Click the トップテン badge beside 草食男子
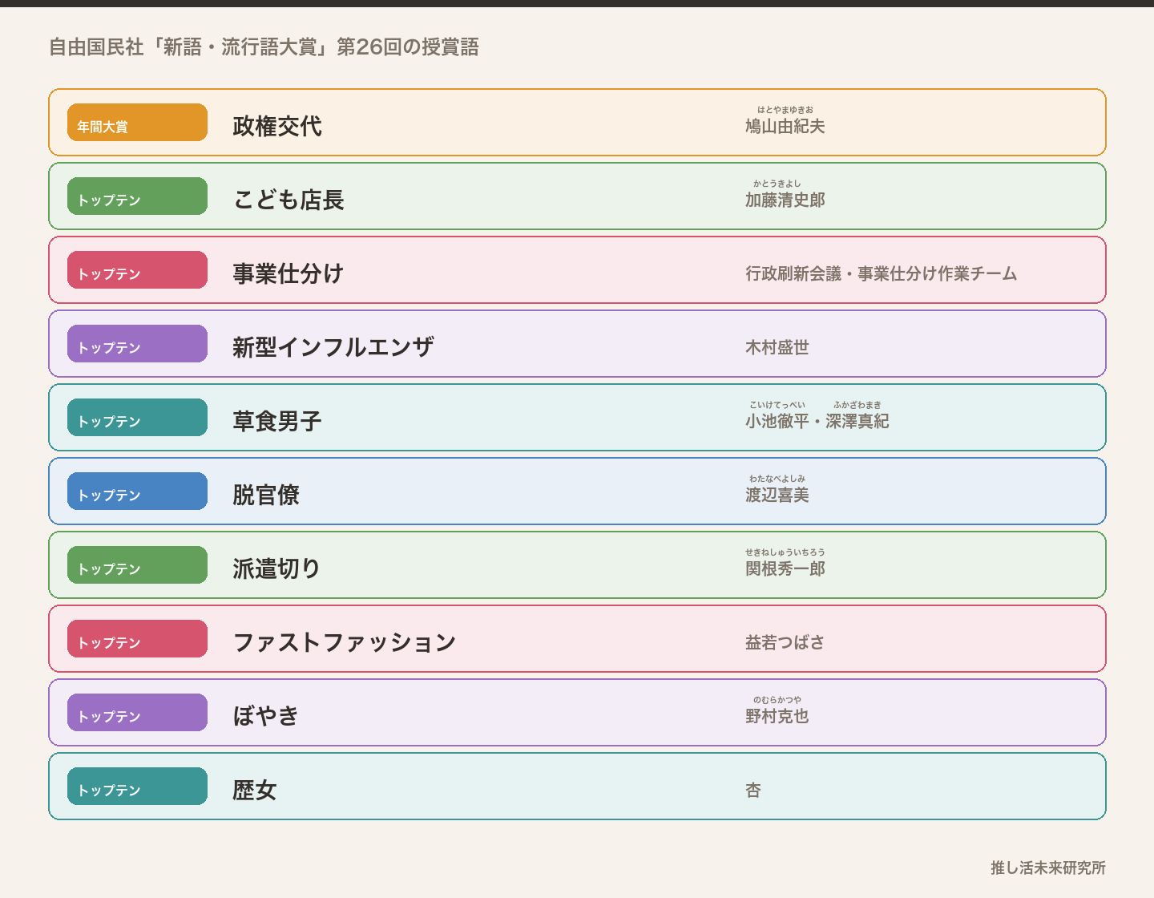This screenshot has width=1154, height=898. click(137, 418)
